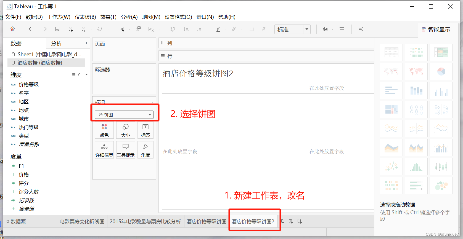This screenshot has height=239, width=463.
Task: Select the 价格等级 dimension field
Action: [28, 85]
